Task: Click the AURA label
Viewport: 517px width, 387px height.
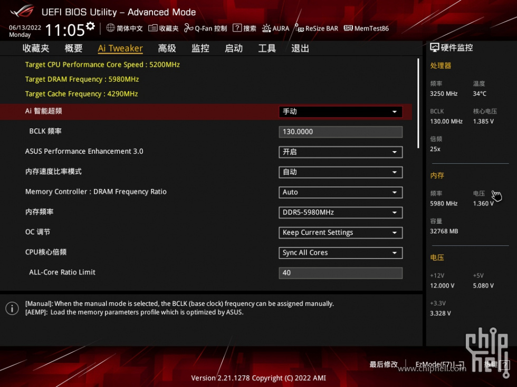Action: click(281, 28)
